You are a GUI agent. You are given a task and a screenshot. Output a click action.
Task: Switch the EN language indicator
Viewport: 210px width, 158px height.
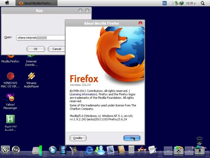164,3
